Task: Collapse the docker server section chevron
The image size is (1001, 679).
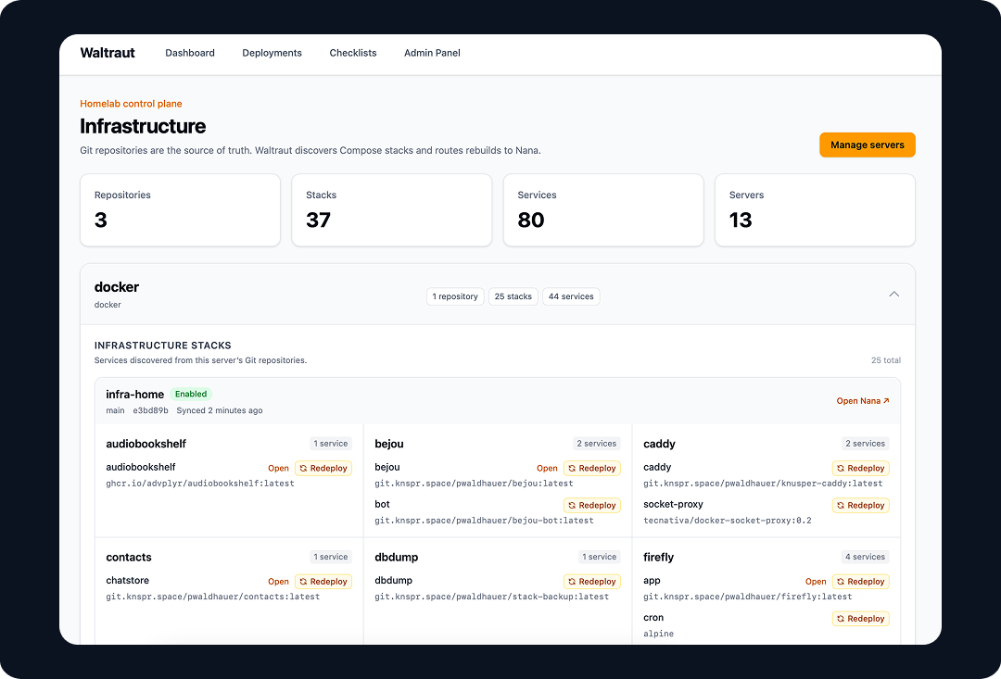Action: click(x=893, y=295)
